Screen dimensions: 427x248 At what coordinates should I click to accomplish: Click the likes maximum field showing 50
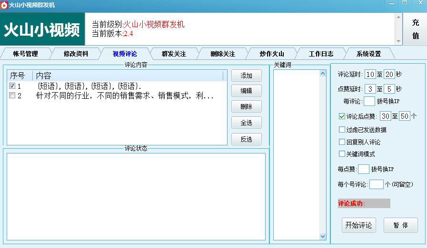tap(405, 116)
